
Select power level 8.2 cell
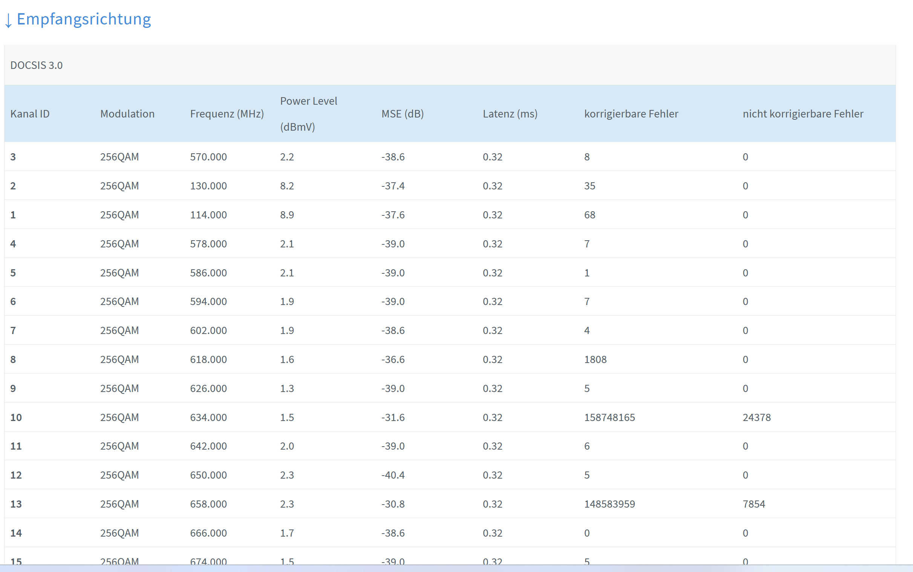287,186
